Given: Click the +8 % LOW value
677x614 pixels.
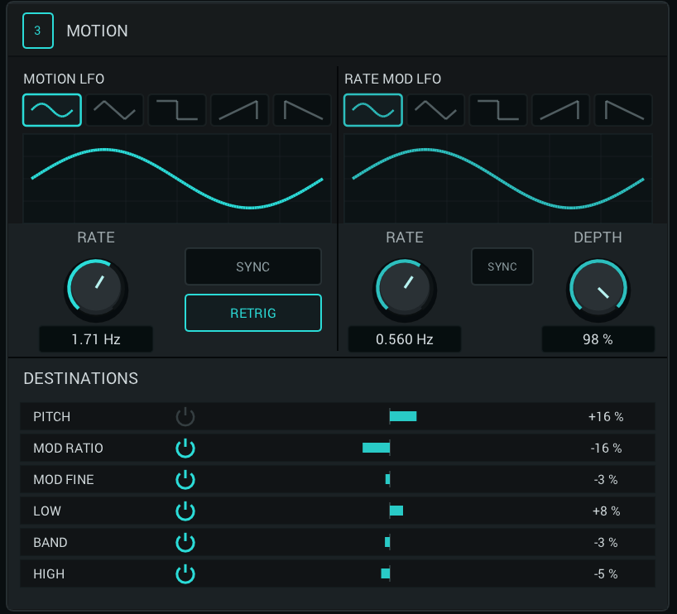Looking at the screenshot, I should coord(606,511).
